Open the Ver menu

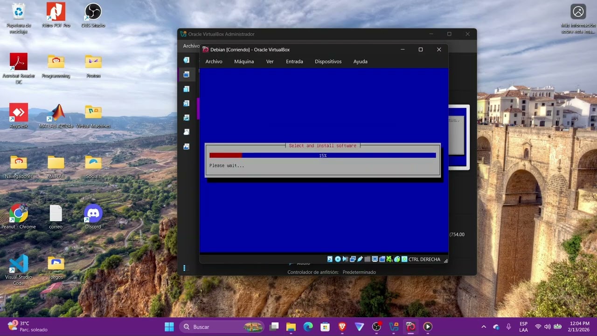pyautogui.click(x=270, y=62)
